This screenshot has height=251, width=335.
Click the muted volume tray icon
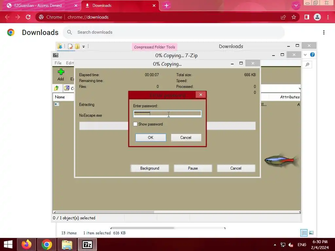click(x=291, y=245)
